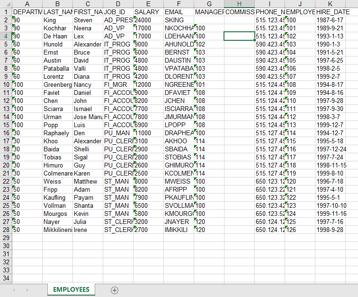Select the cell containing AD_PRES

118,20
